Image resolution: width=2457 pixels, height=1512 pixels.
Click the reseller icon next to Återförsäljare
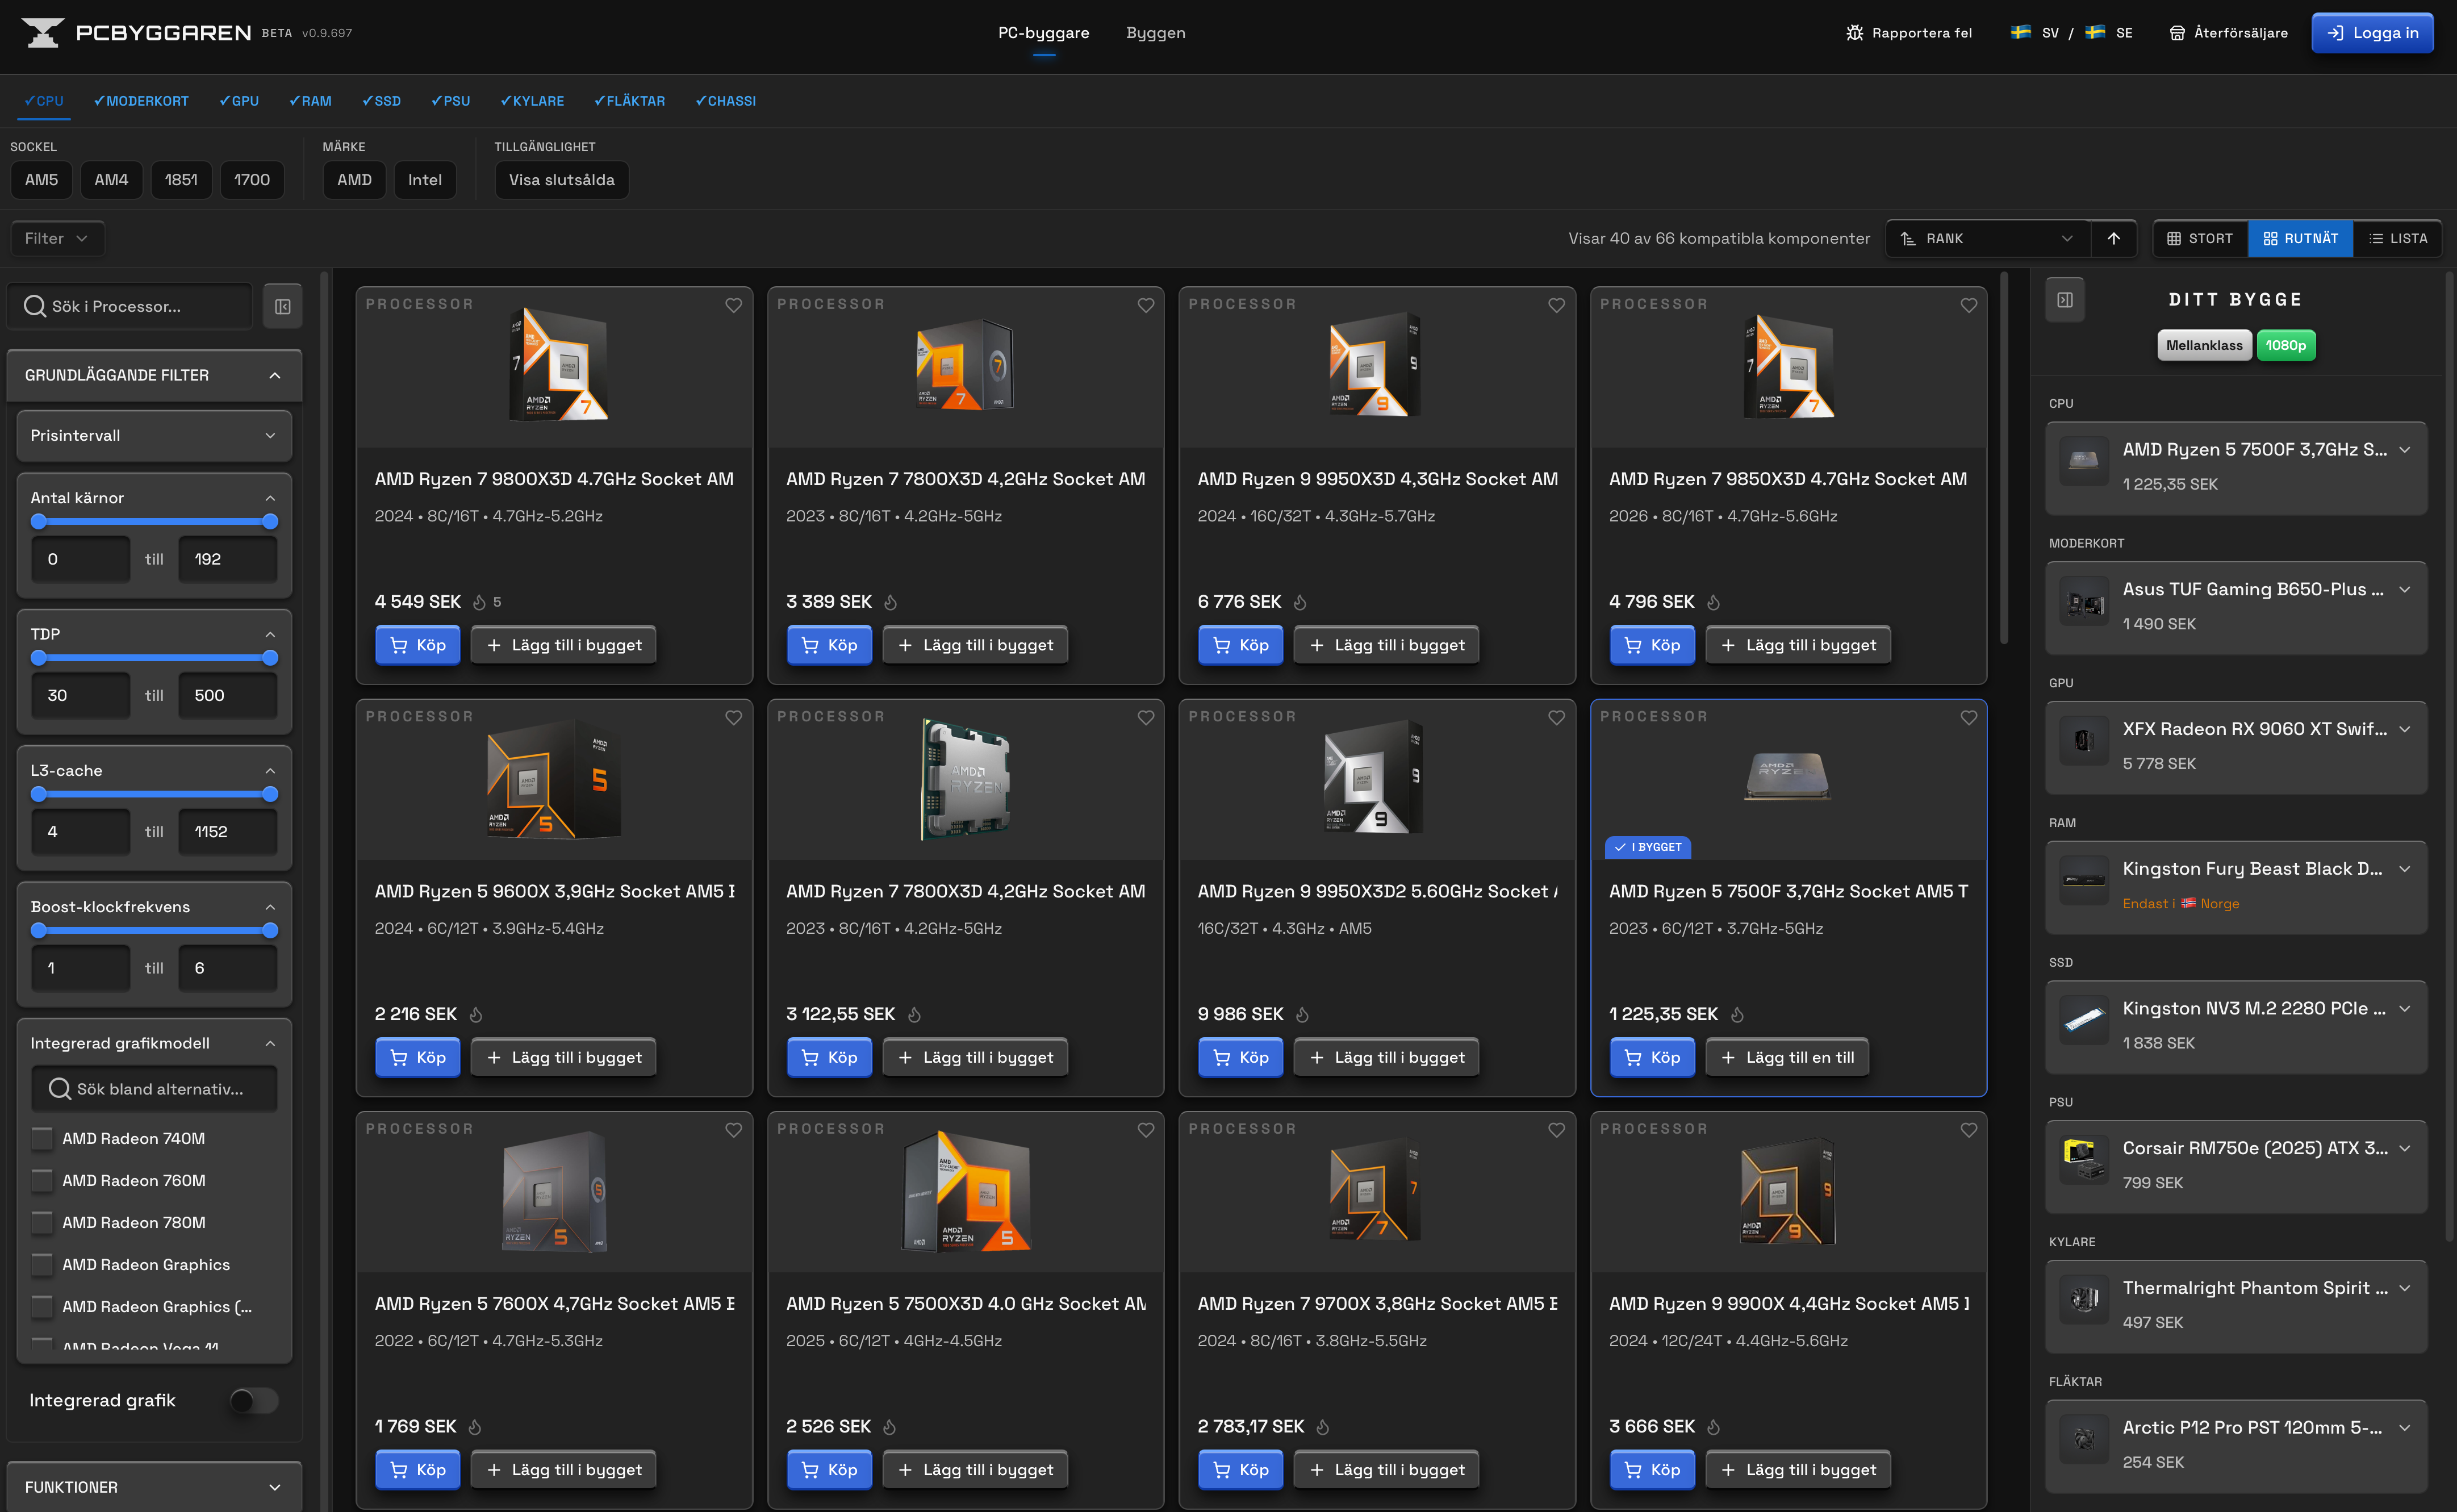2177,33
